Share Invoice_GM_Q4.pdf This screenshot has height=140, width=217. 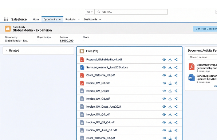click(176, 115)
